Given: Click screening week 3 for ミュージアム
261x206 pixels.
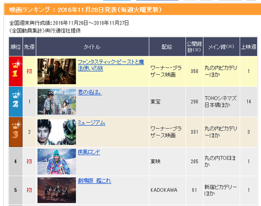Looking at the screenshot, I should (x=248, y=132).
